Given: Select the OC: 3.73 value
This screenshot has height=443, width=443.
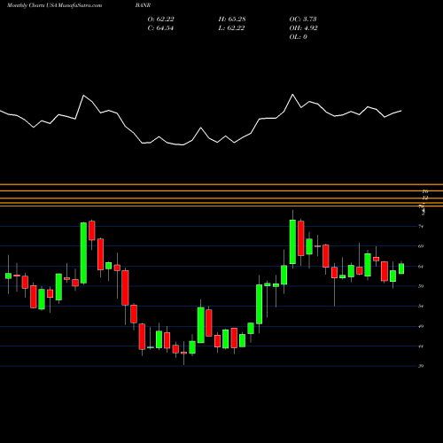Looking at the screenshot, I should coord(303,19).
